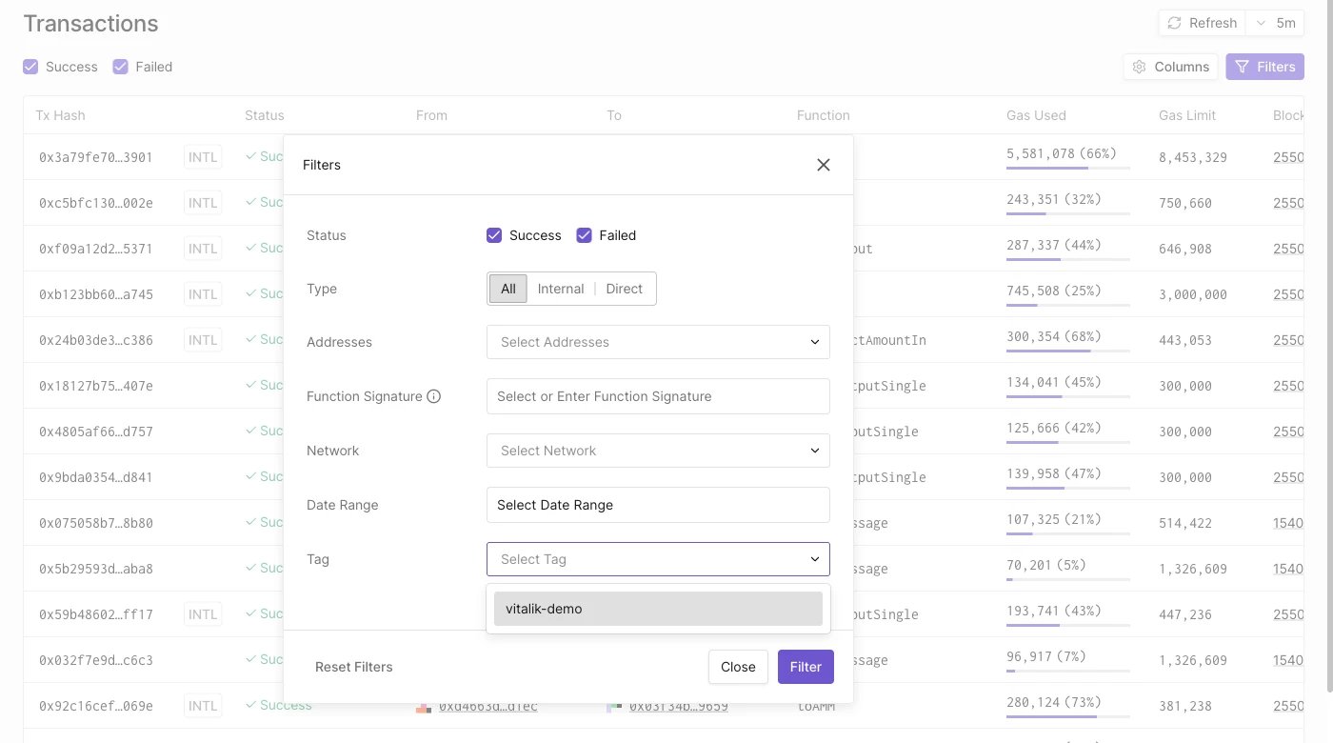The width and height of the screenshot is (1333, 743).
Task: Click Gas Limit column header
Action: coord(1187,115)
